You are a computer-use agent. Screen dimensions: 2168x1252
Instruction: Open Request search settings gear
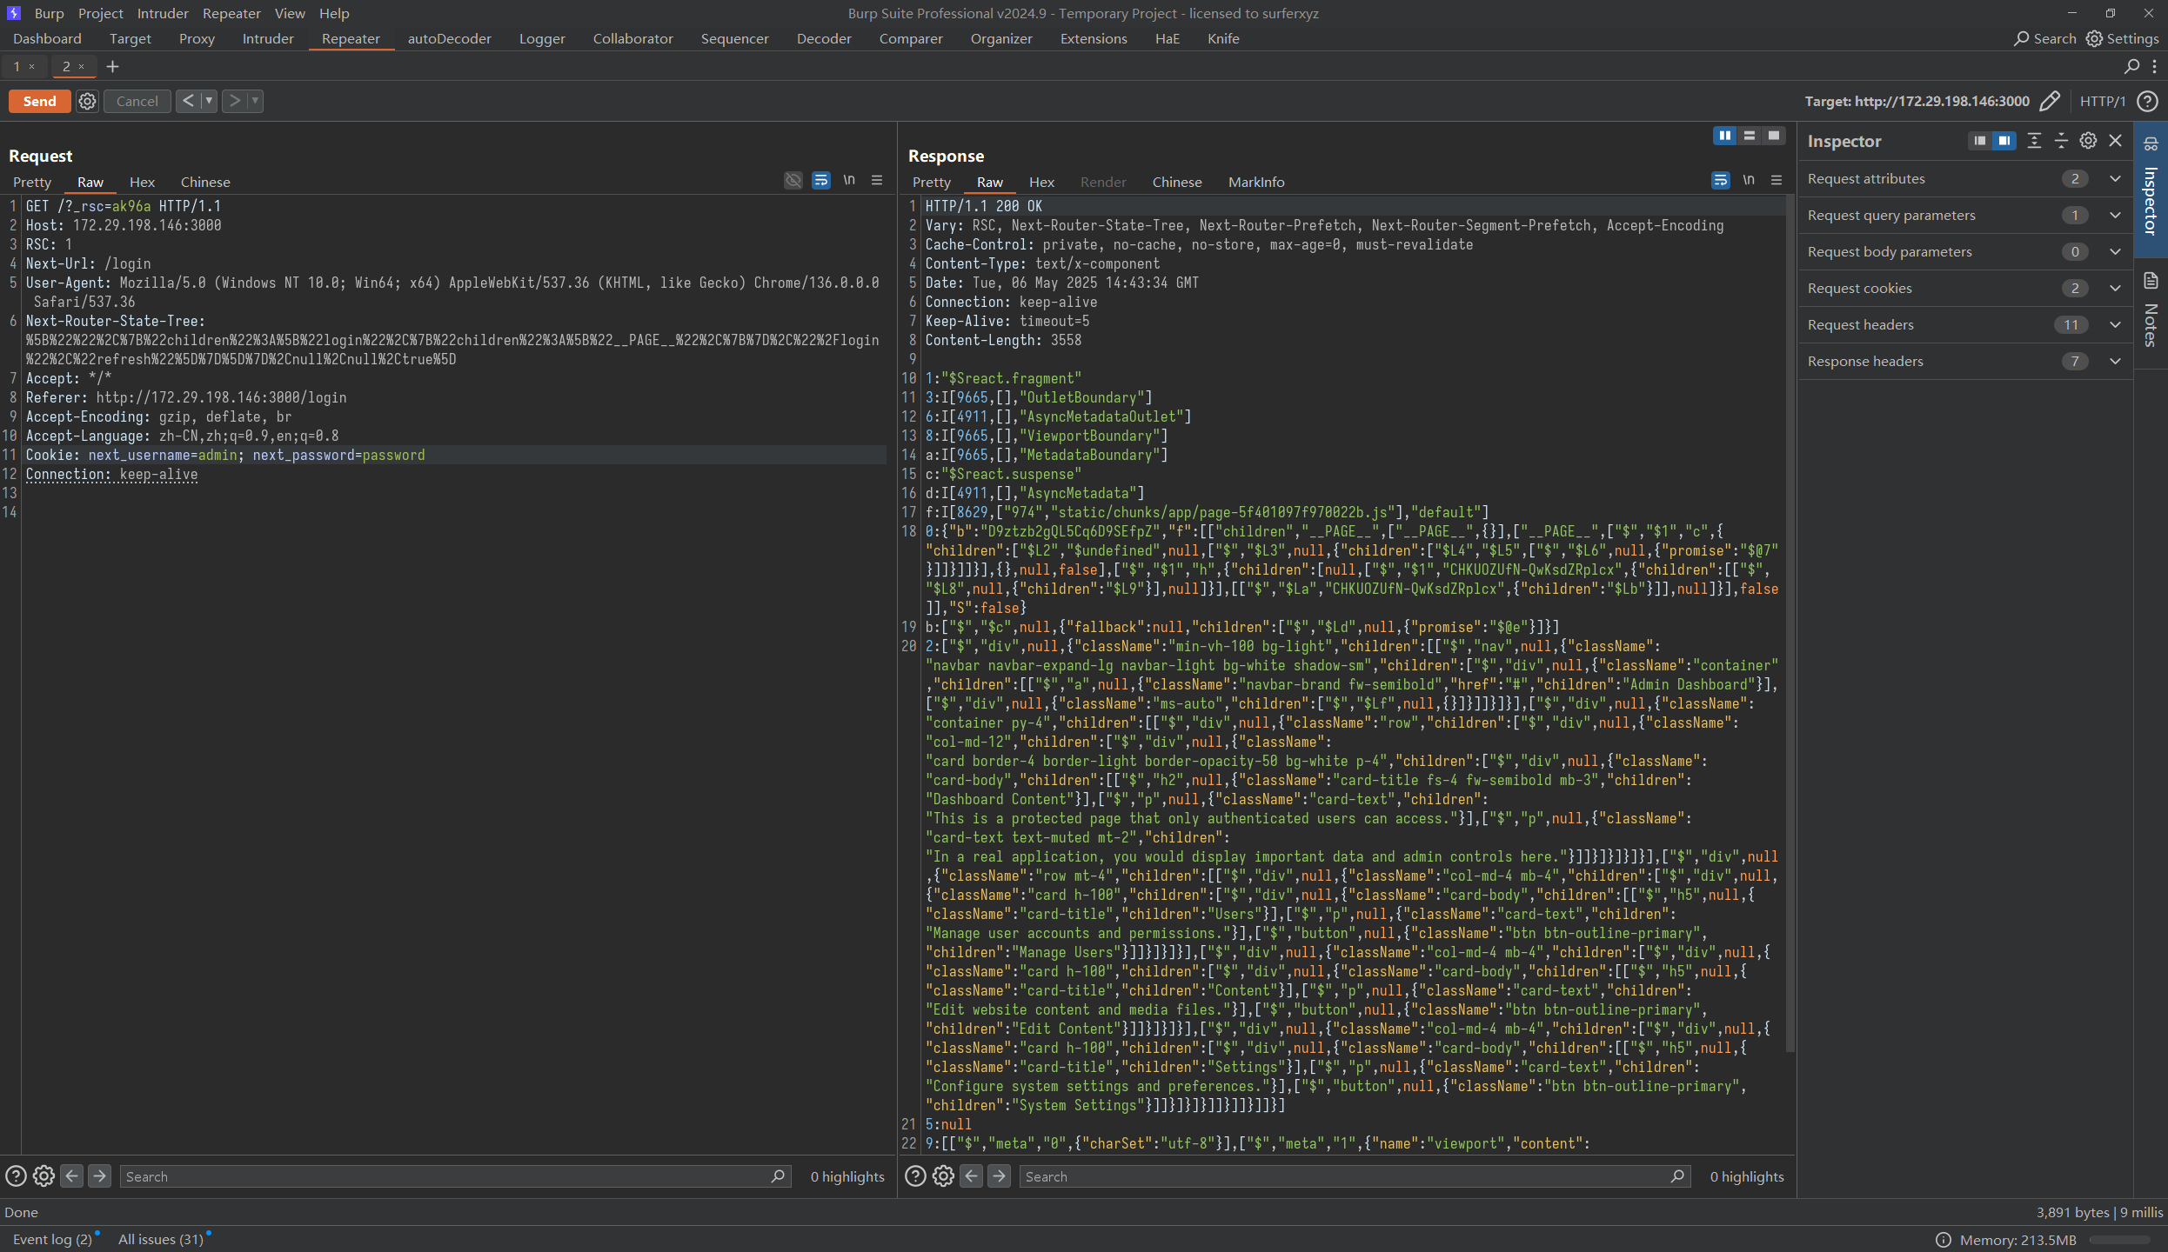[43, 1176]
